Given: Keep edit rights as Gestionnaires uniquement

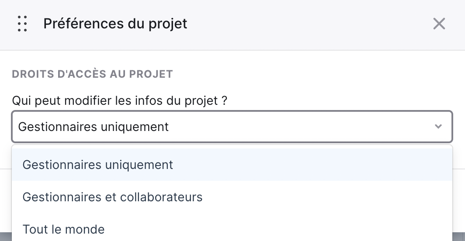Looking at the screenshot, I should pos(232,165).
